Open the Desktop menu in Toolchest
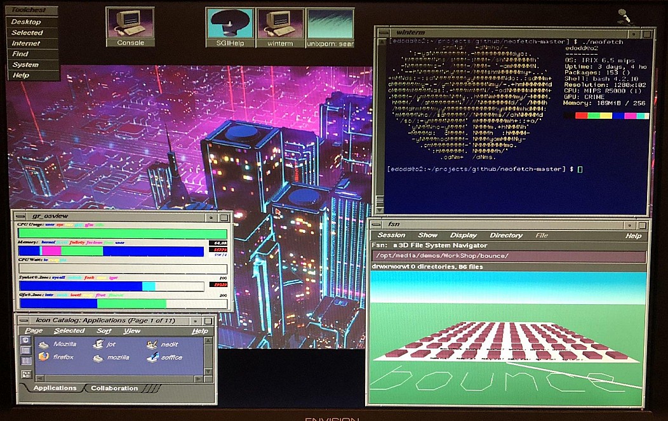The height and width of the screenshot is (421, 668). (26, 22)
